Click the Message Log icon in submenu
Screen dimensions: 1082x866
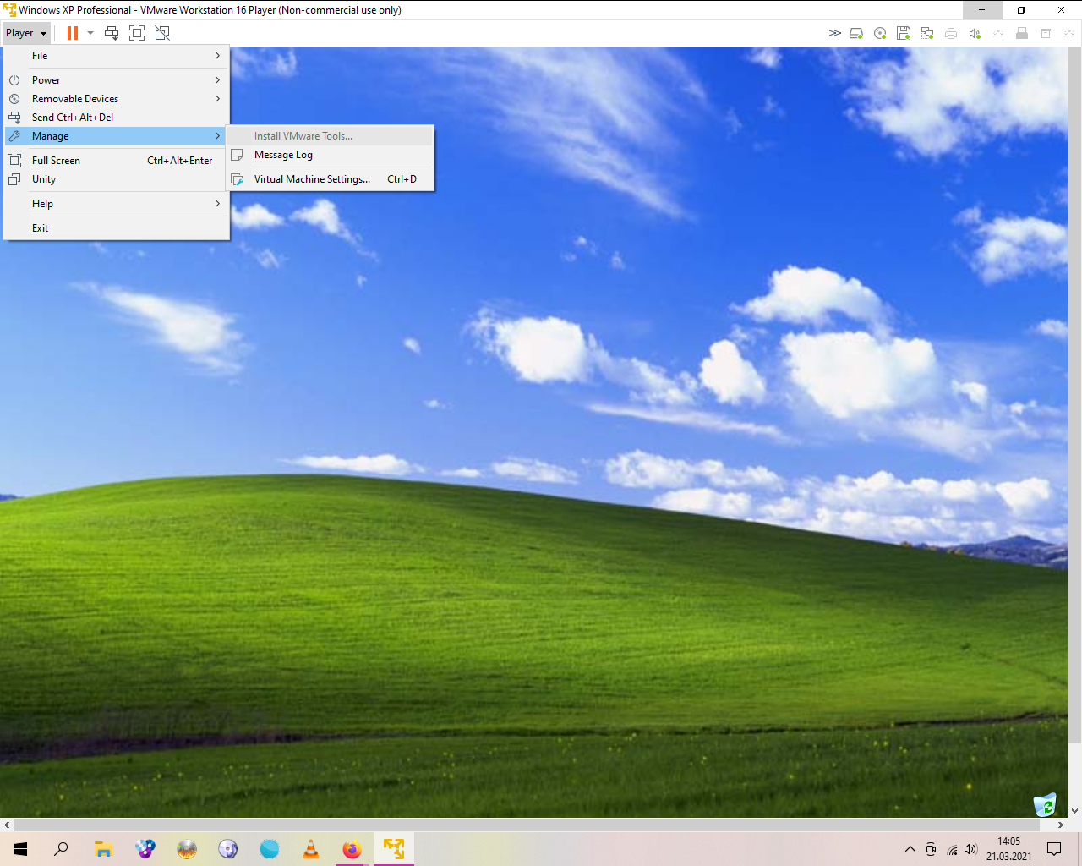238,155
